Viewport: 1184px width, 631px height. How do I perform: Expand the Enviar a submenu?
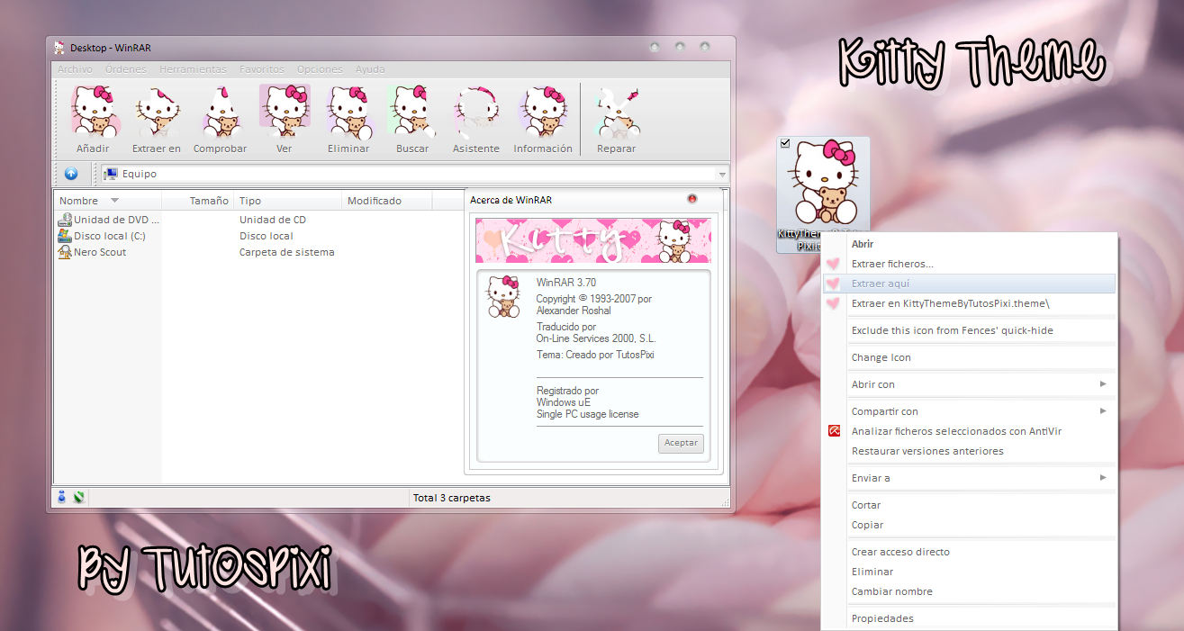(1103, 478)
